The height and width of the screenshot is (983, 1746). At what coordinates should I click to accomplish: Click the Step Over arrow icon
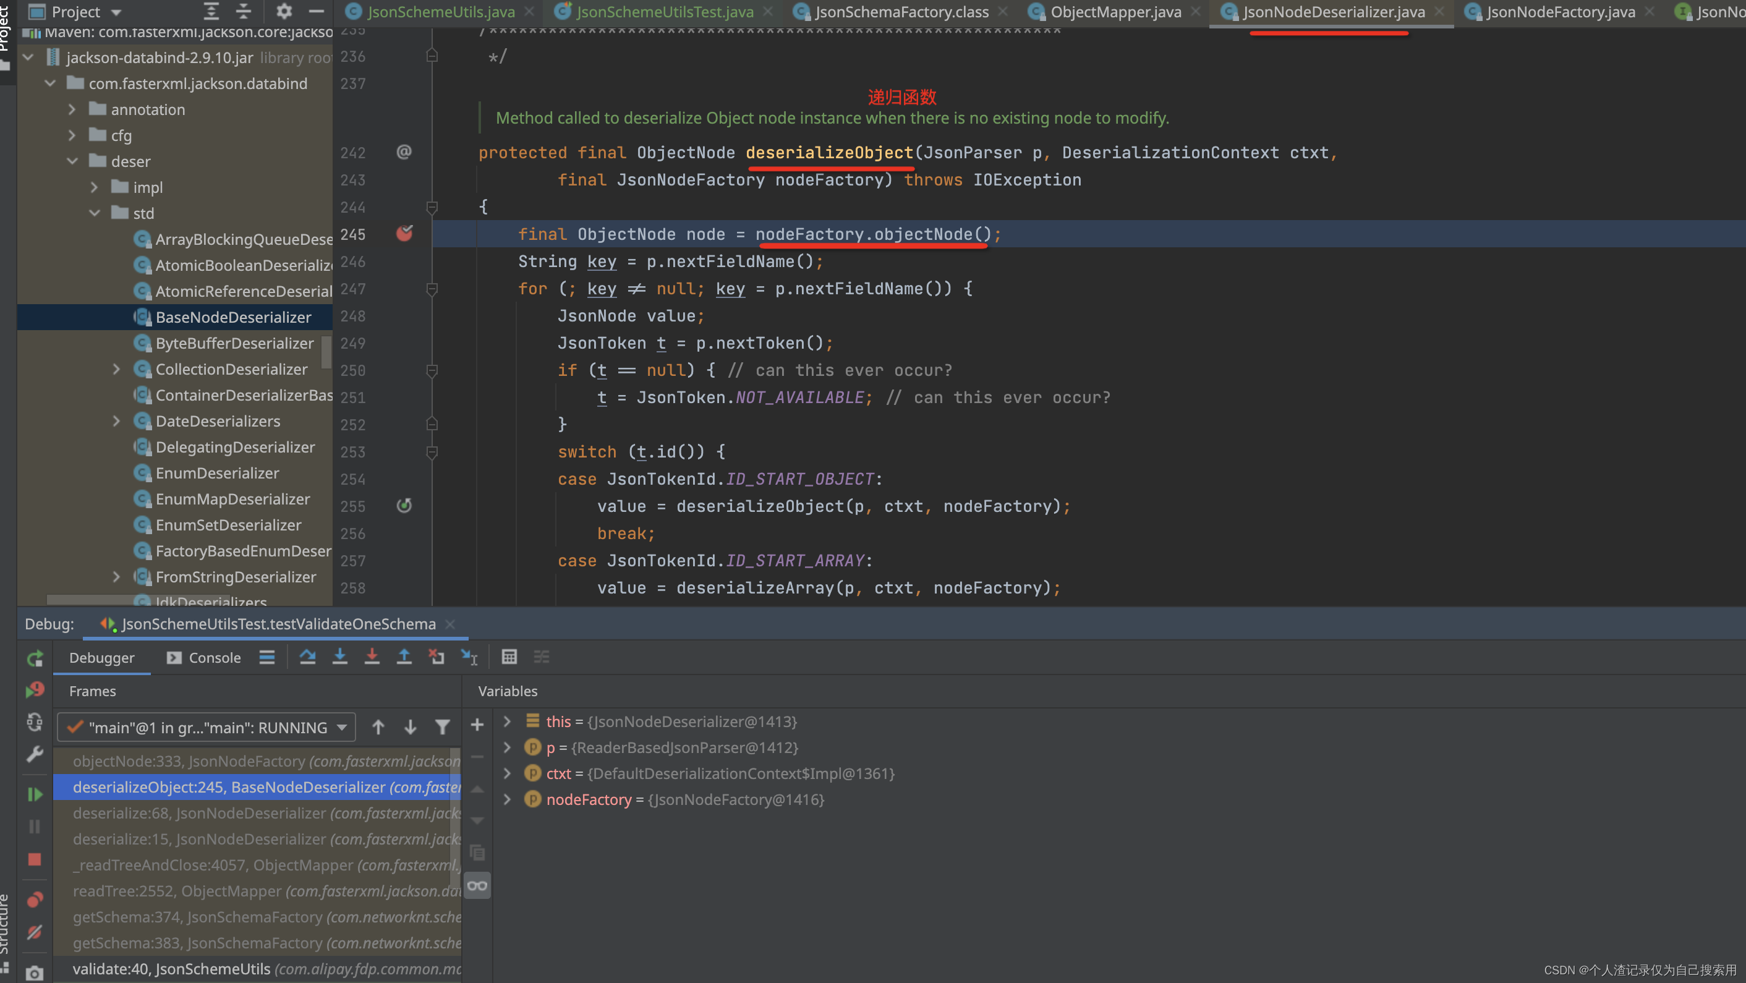(x=308, y=657)
